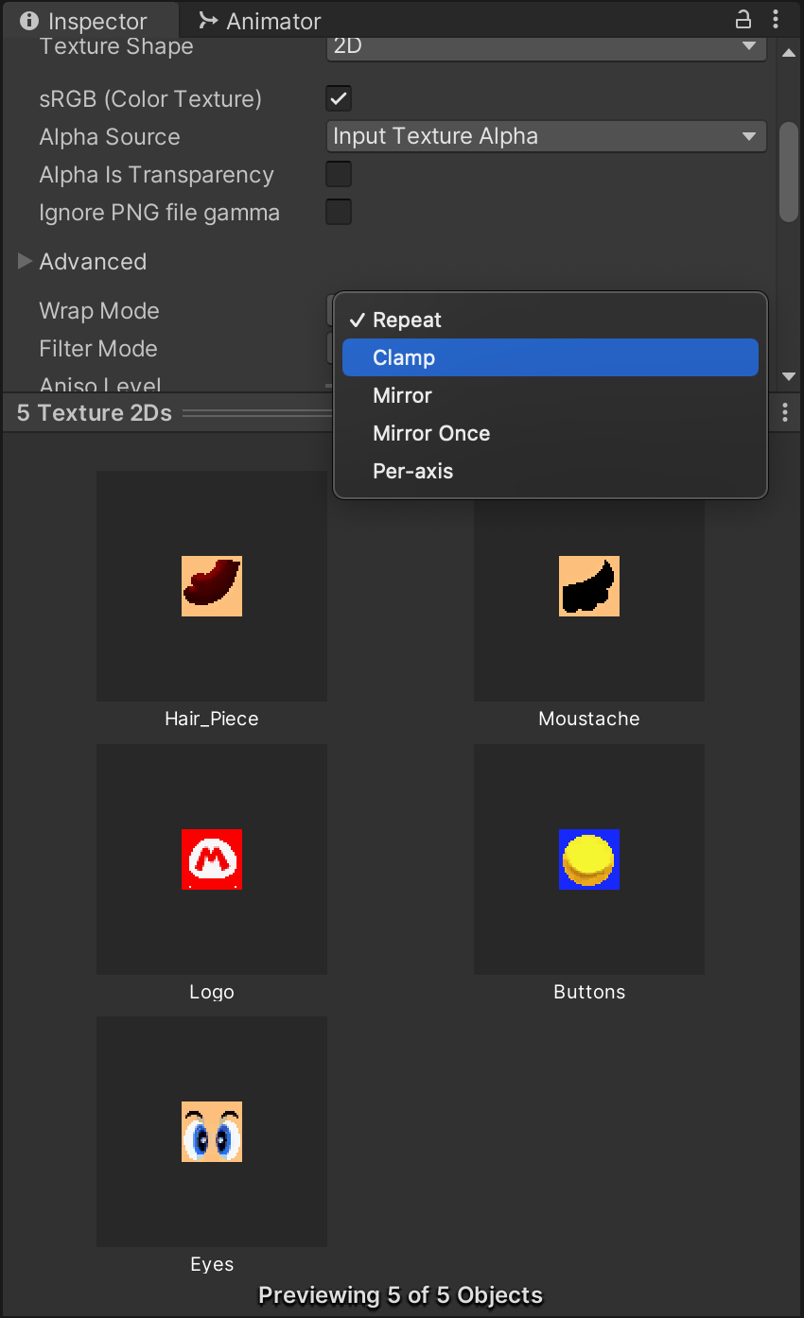Image resolution: width=804 pixels, height=1318 pixels.
Task: Select Mirror Once from wrap menu
Action: (x=550, y=433)
